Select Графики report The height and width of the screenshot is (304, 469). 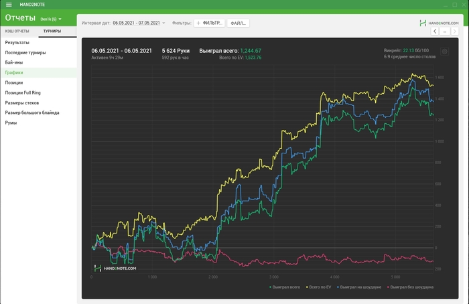pos(38,72)
